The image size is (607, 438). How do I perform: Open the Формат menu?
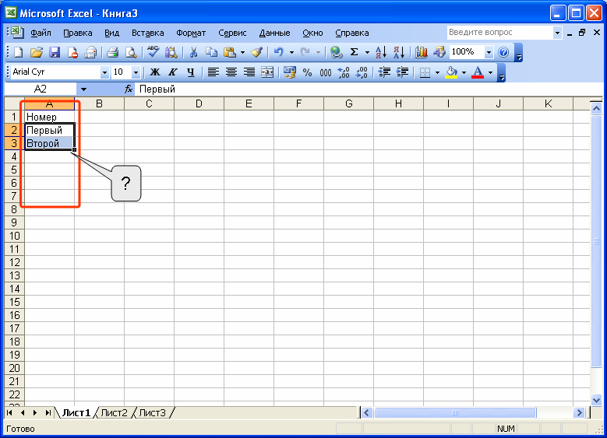[191, 33]
